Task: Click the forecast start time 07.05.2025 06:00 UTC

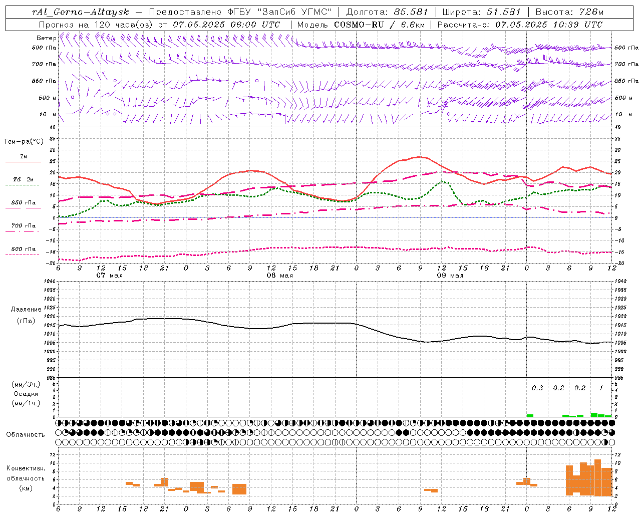Action: pos(226,25)
